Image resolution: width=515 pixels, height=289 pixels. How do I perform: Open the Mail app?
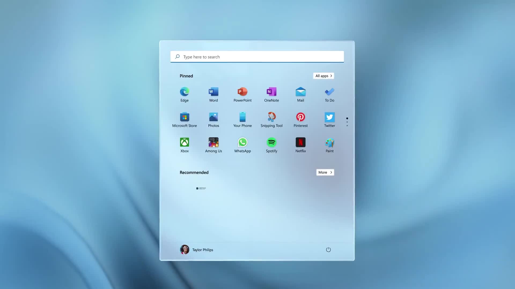(300, 92)
